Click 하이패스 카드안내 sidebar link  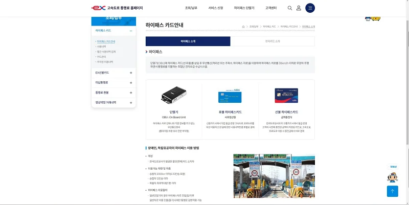point(106,41)
